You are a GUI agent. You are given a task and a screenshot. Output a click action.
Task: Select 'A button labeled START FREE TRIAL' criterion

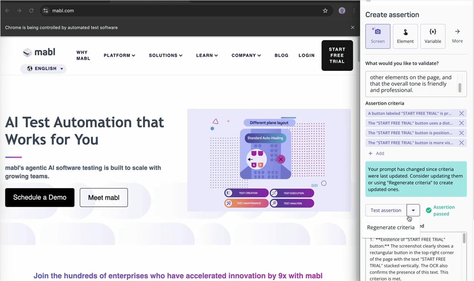(410, 113)
